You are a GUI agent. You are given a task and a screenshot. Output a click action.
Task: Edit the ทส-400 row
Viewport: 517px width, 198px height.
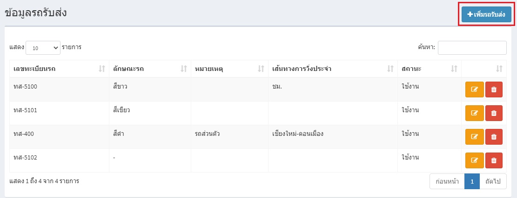[475, 137]
